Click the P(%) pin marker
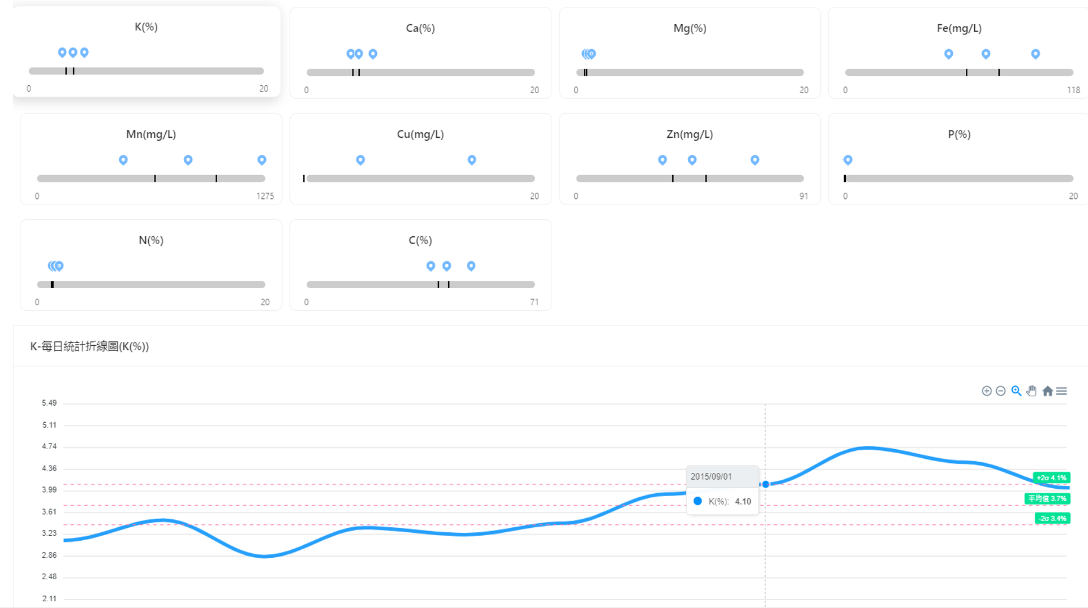The width and height of the screenshot is (1088, 608). pos(848,160)
